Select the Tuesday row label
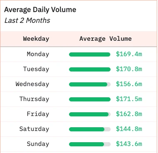This screenshot has height=153, width=158. [36, 69]
